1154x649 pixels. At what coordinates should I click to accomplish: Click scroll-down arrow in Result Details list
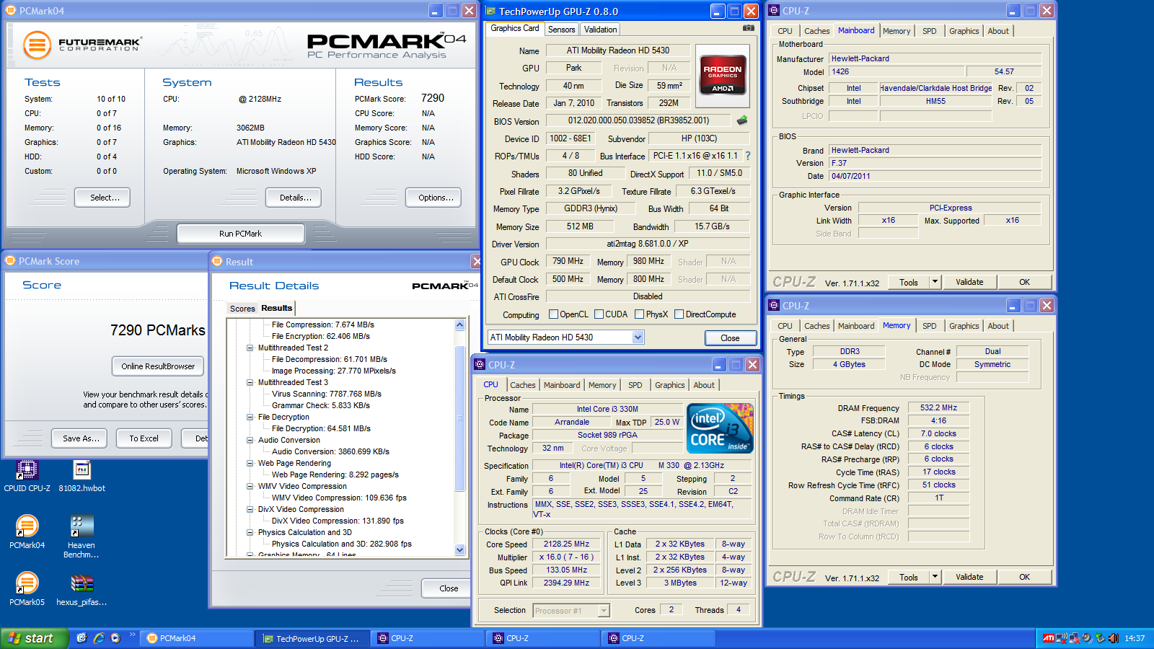pyautogui.click(x=460, y=549)
